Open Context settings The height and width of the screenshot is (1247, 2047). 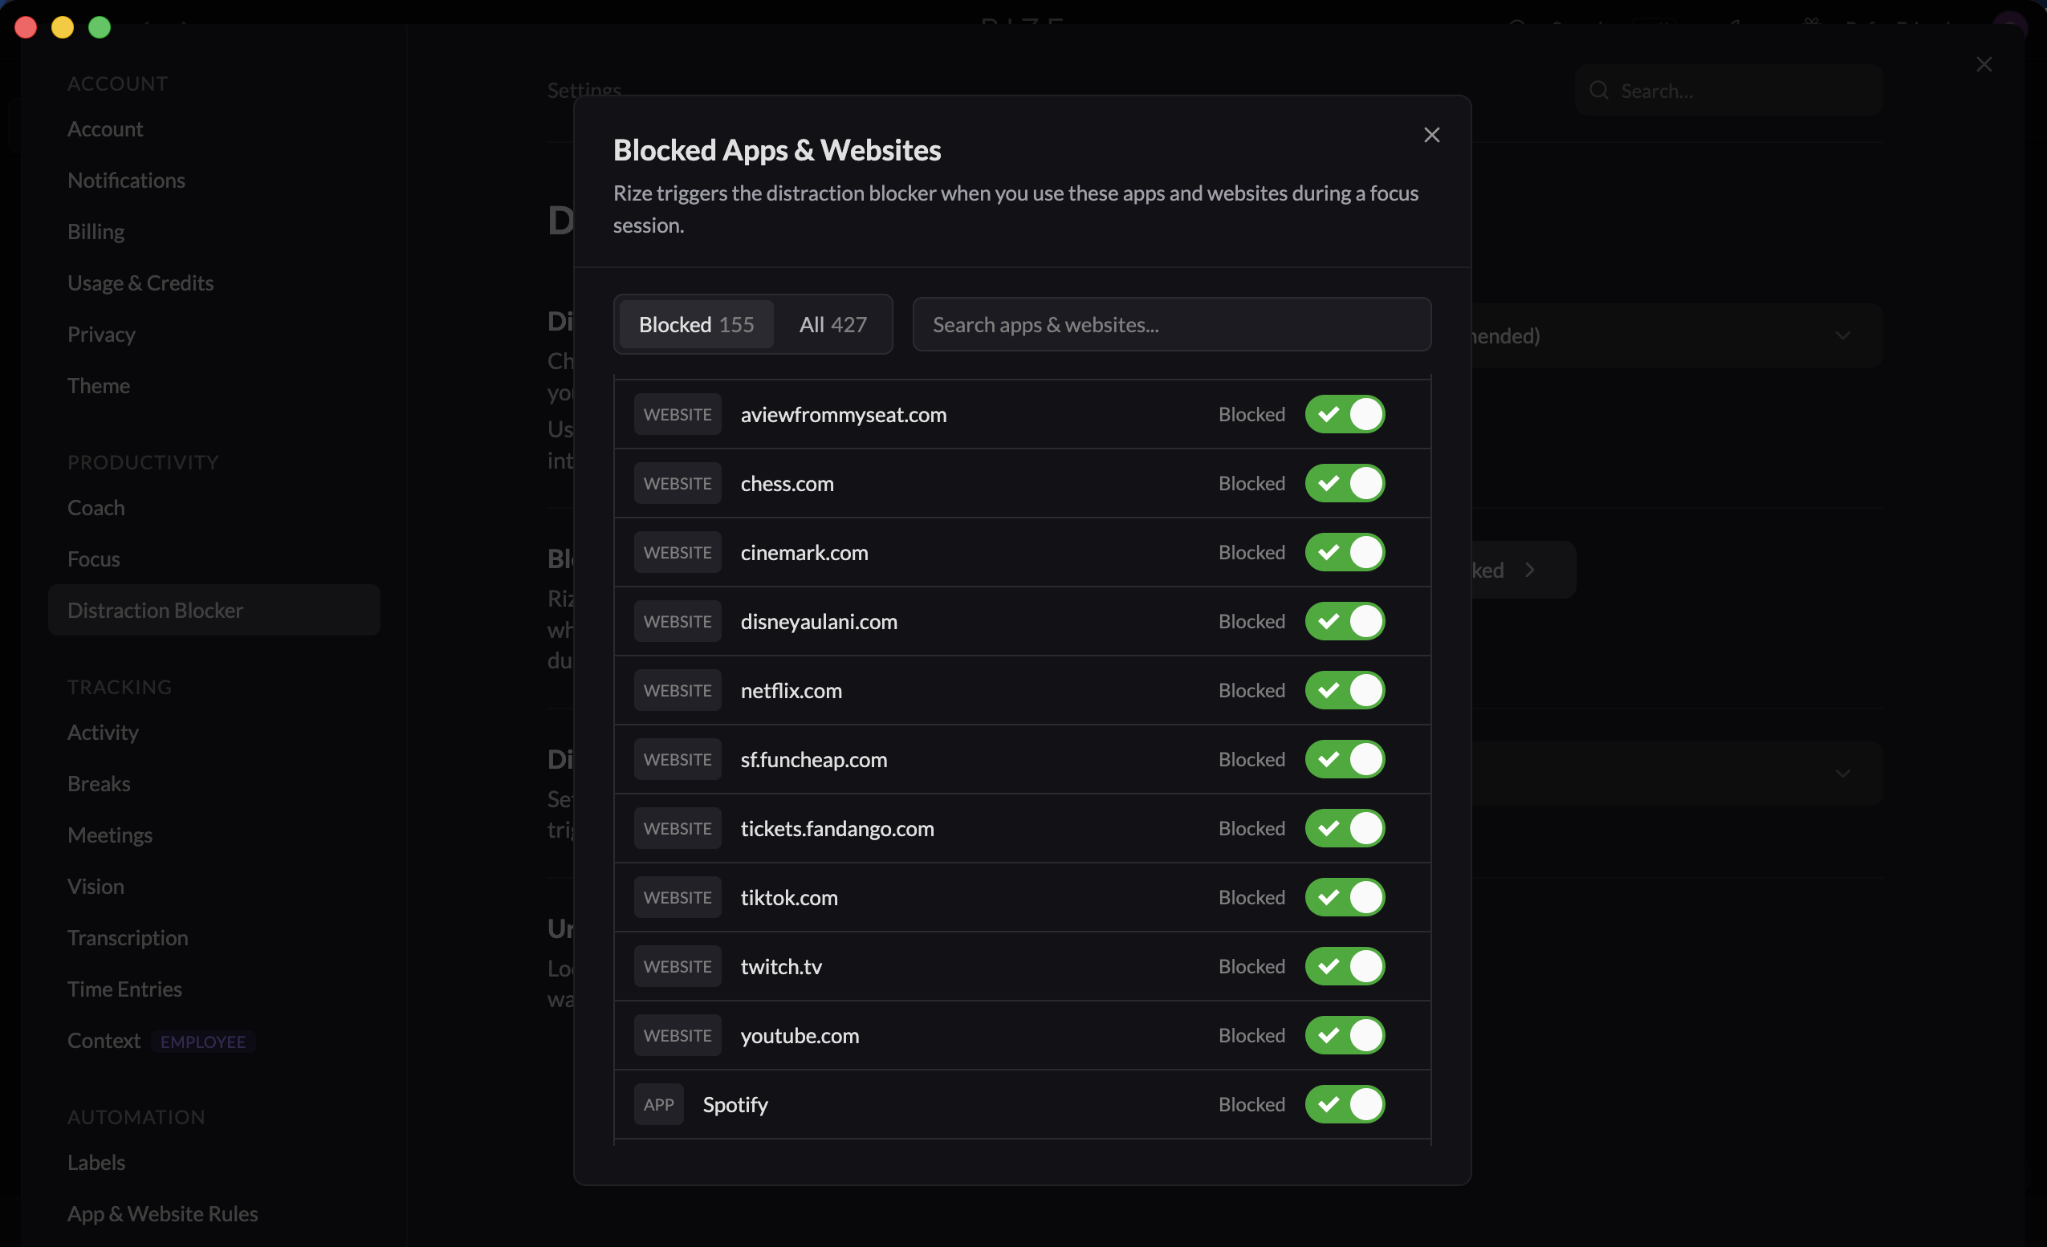click(x=104, y=1040)
